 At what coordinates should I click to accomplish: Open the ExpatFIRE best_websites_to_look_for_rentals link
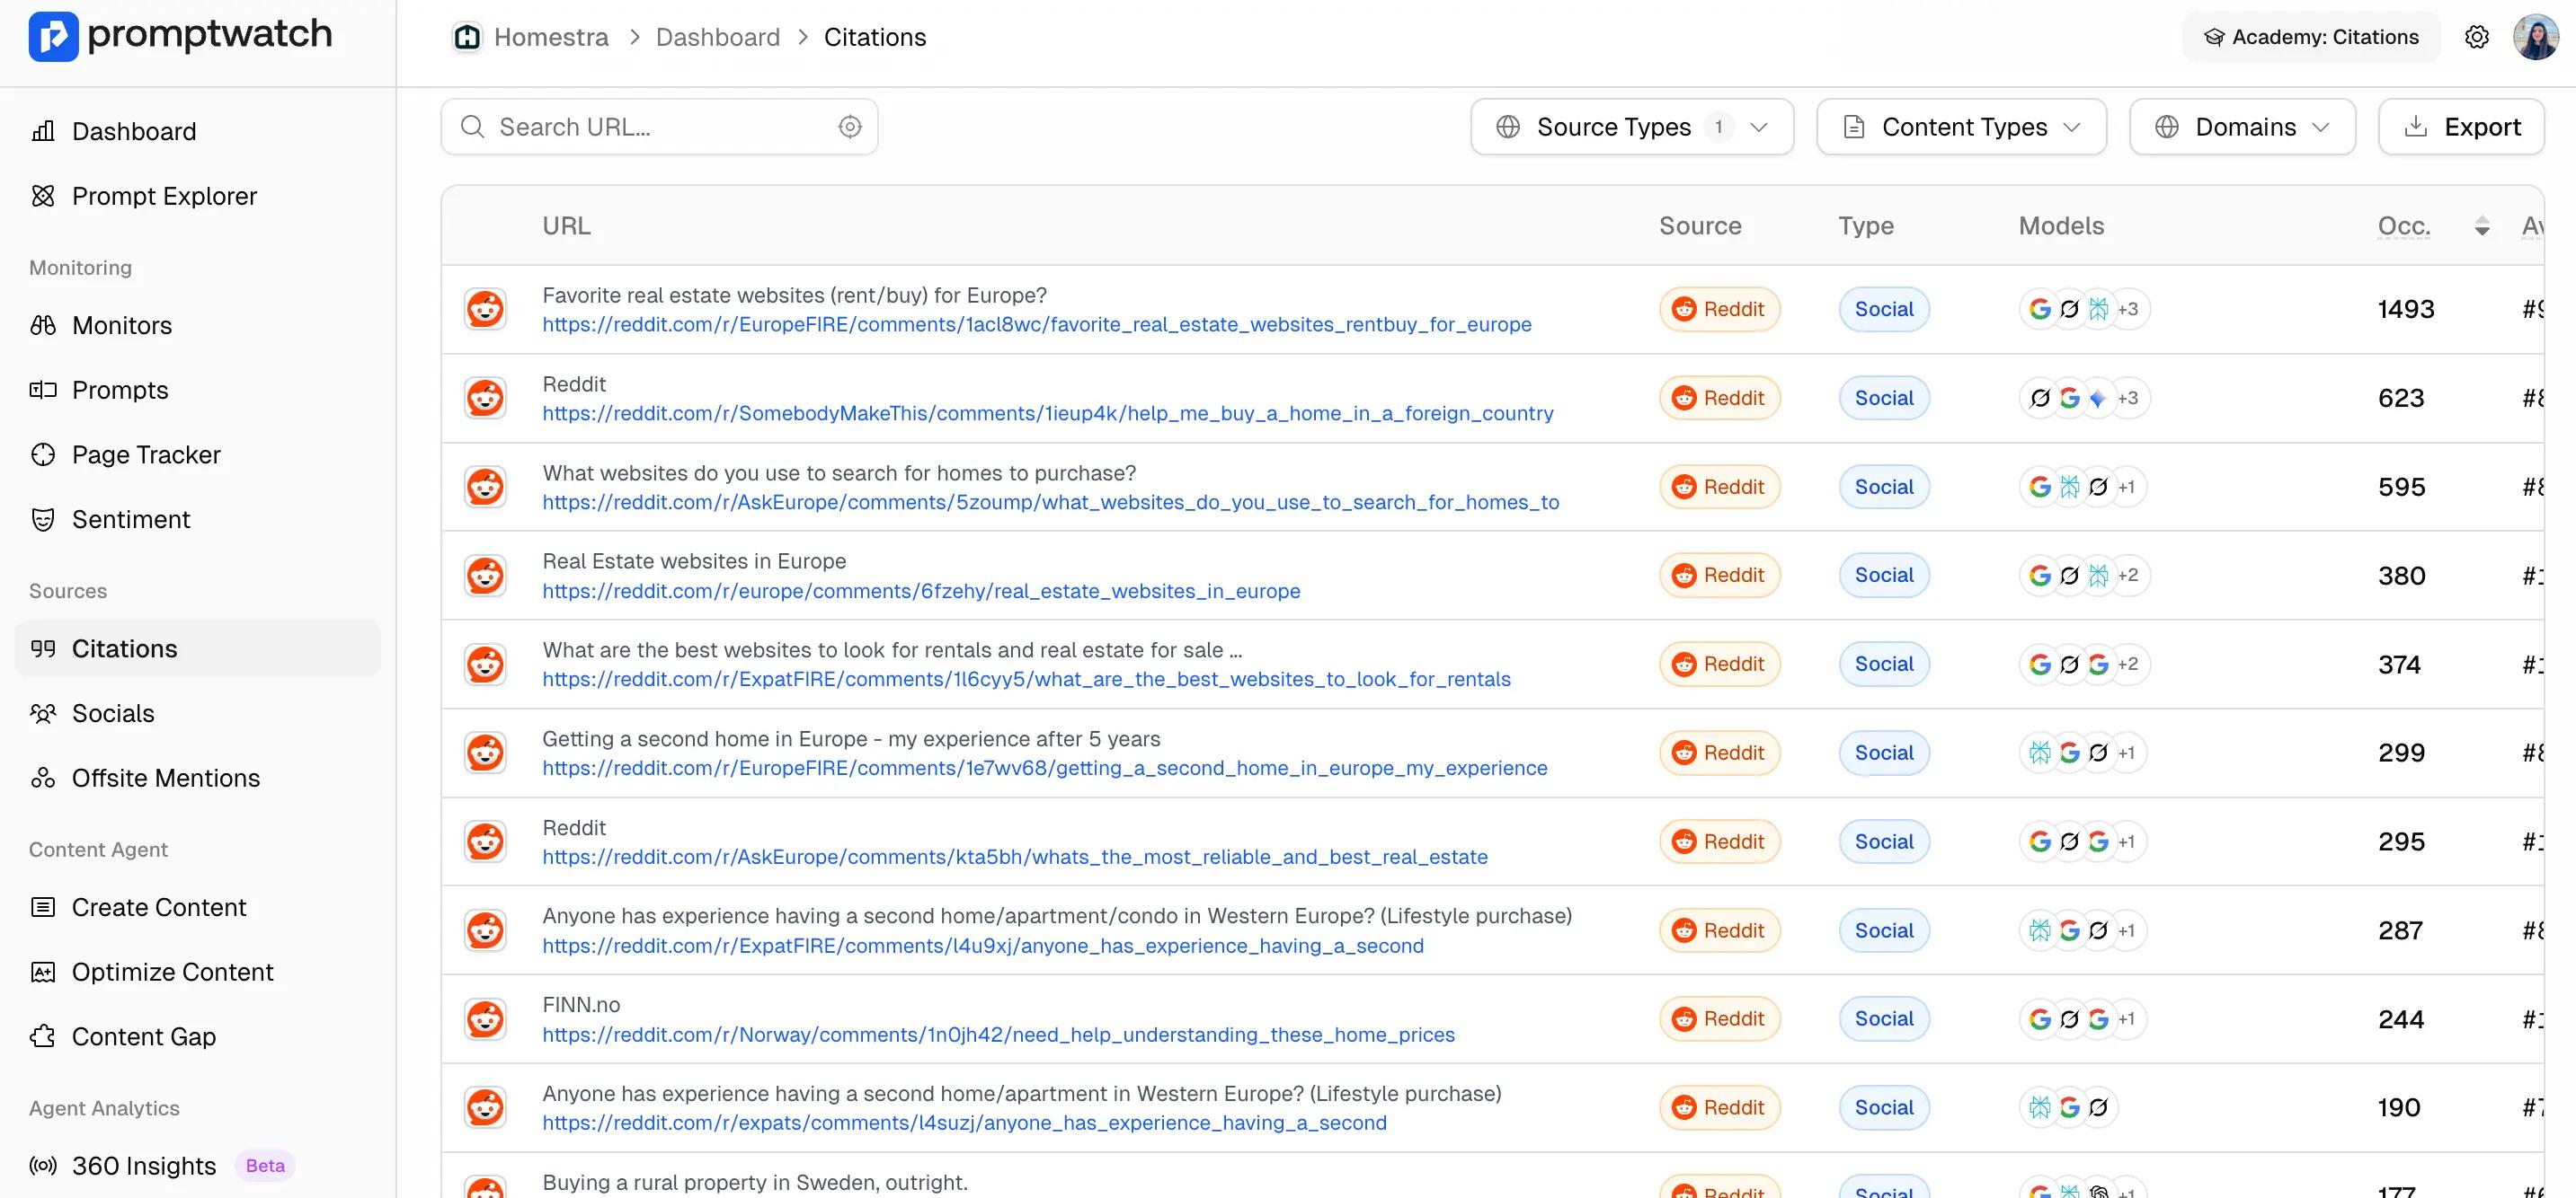[1026, 680]
